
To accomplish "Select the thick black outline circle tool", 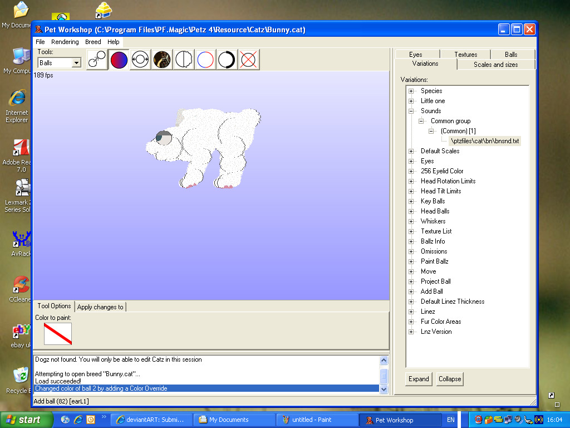I will point(227,60).
